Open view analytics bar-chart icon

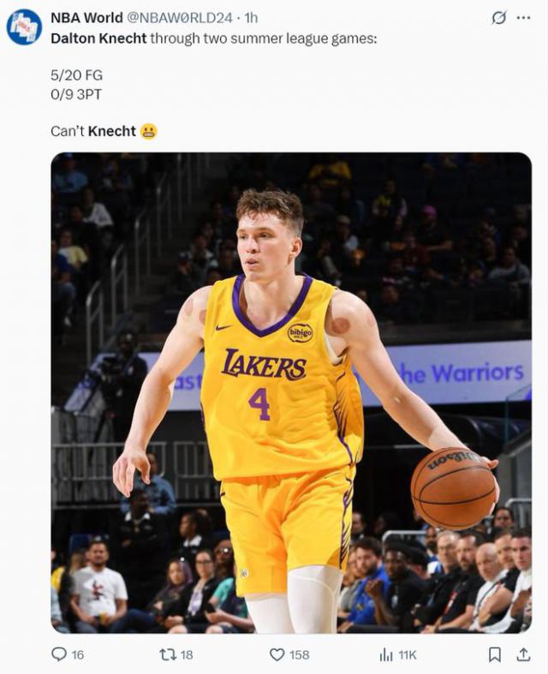pos(386,654)
